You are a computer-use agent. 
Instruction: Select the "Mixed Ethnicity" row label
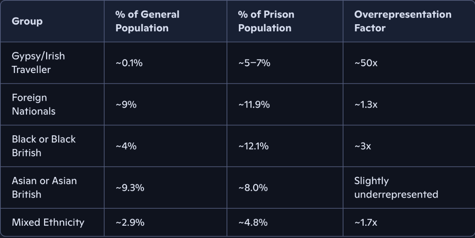pos(48,223)
